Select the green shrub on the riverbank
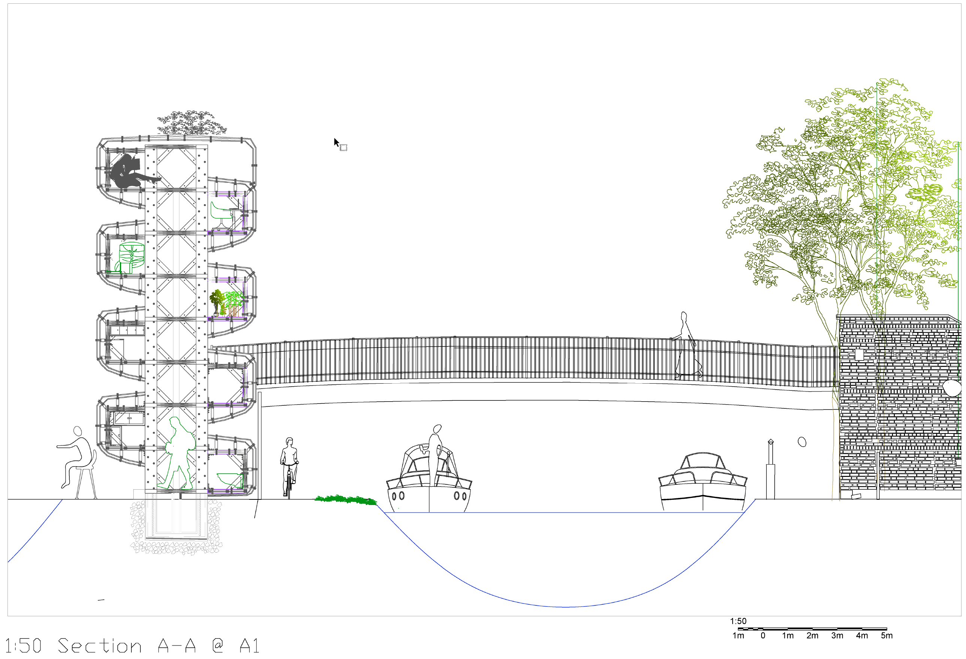The width and height of the screenshot is (966, 659). pos(346,500)
